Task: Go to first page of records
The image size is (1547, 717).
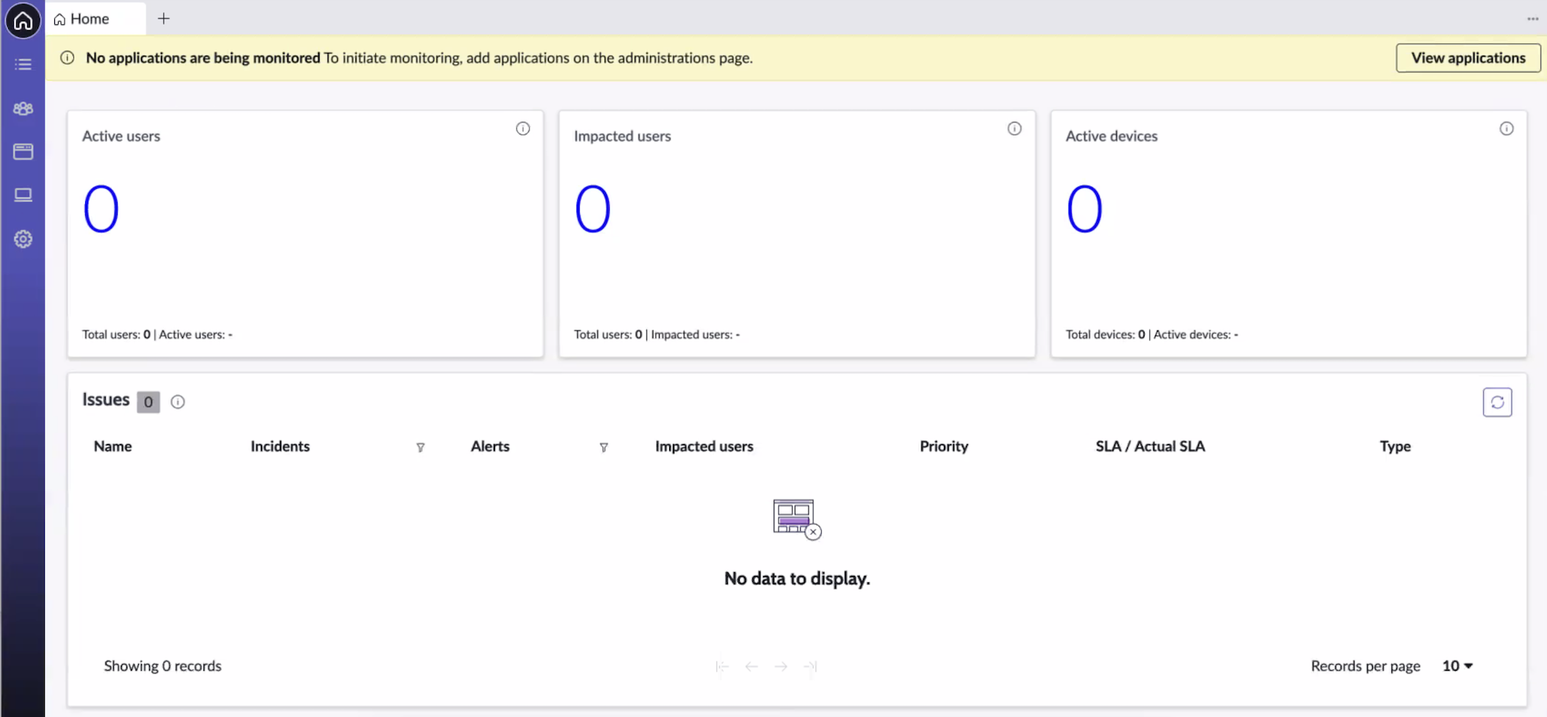Action: [x=722, y=666]
